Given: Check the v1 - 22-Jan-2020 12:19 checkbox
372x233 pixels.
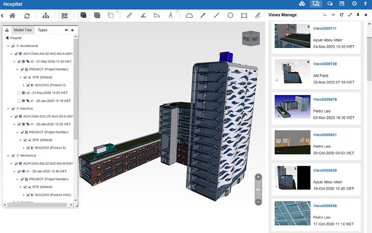Looking at the screenshot, I should pos(19,101).
